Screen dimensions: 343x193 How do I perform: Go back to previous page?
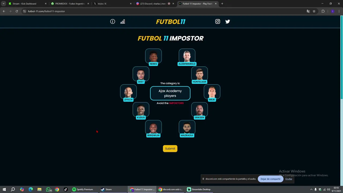(x=4, y=11)
